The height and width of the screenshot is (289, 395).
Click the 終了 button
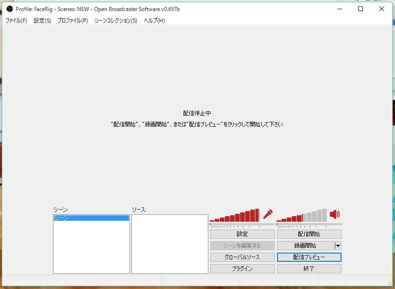[x=309, y=269]
